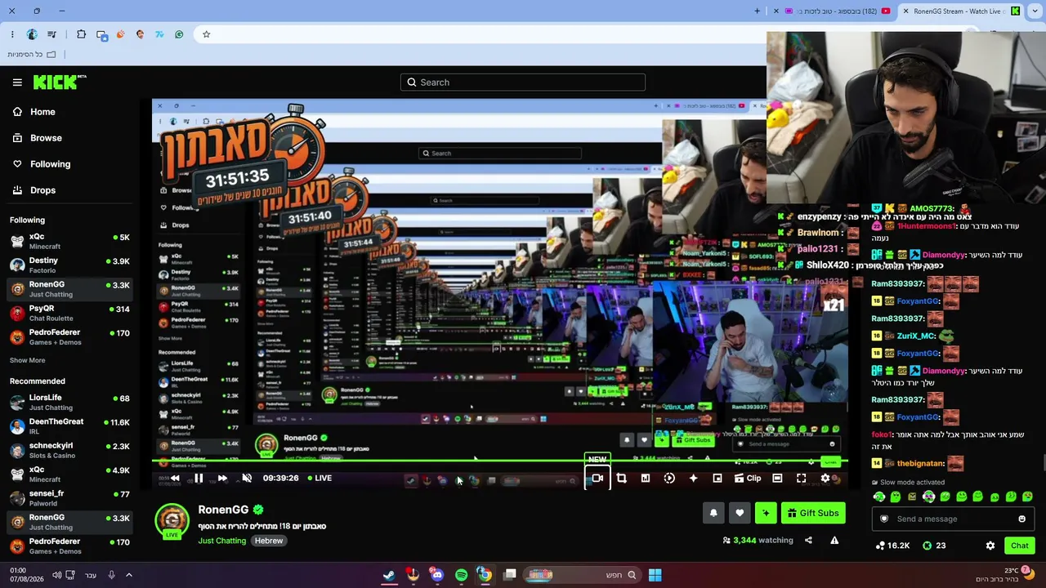
Task: Focus the Kick Search box
Action: pos(523,82)
